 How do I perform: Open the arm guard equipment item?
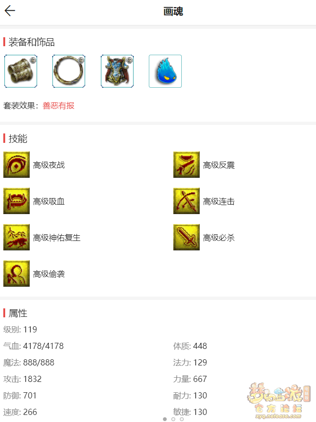tap(21, 71)
